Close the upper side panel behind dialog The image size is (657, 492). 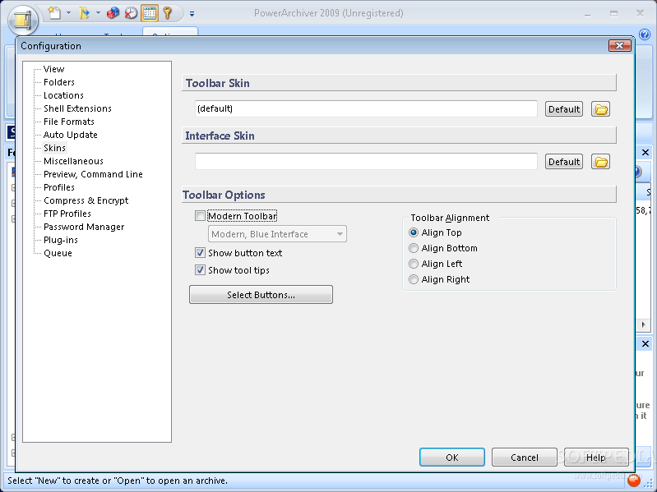tap(645, 152)
